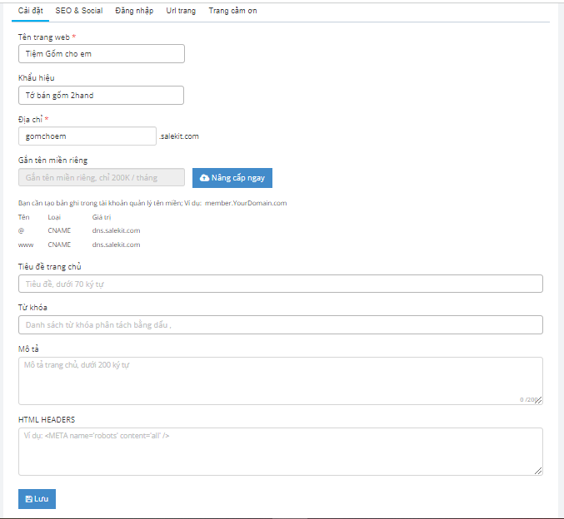Click dns.salekit.com value in the www row
Image resolution: width=564 pixels, height=519 pixels.
click(x=116, y=245)
